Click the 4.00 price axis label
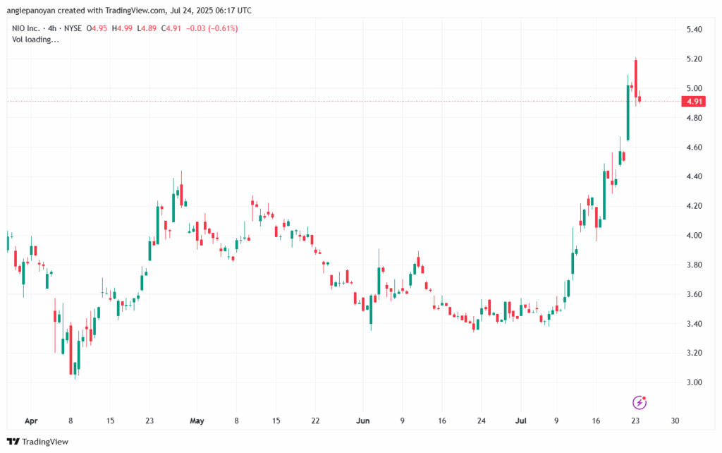 tap(694, 236)
